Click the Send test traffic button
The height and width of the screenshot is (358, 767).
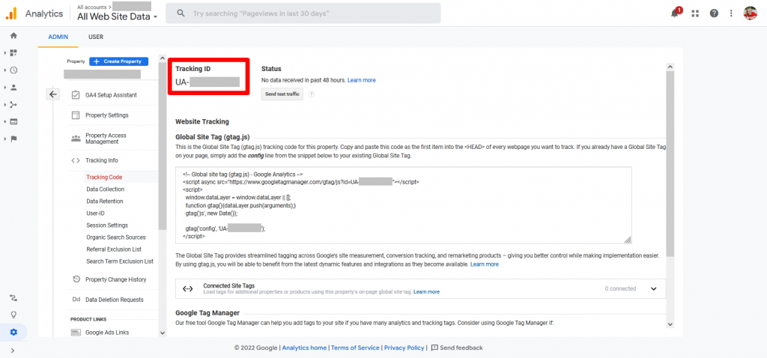pyautogui.click(x=282, y=94)
